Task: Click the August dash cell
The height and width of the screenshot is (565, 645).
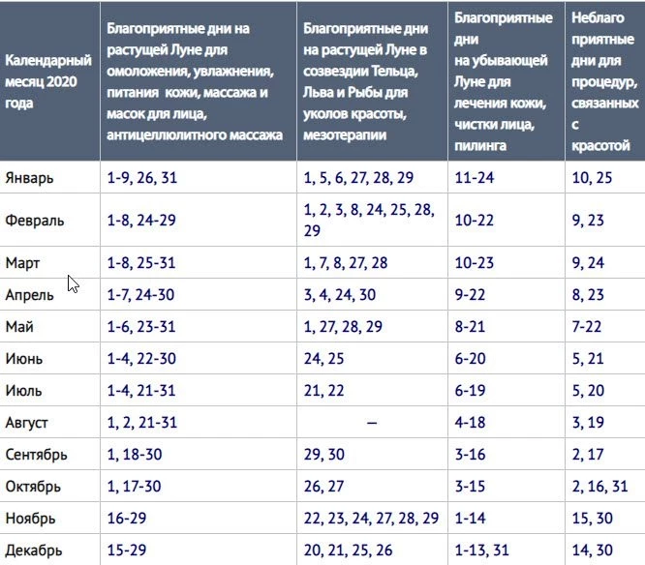Action: point(372,423)
